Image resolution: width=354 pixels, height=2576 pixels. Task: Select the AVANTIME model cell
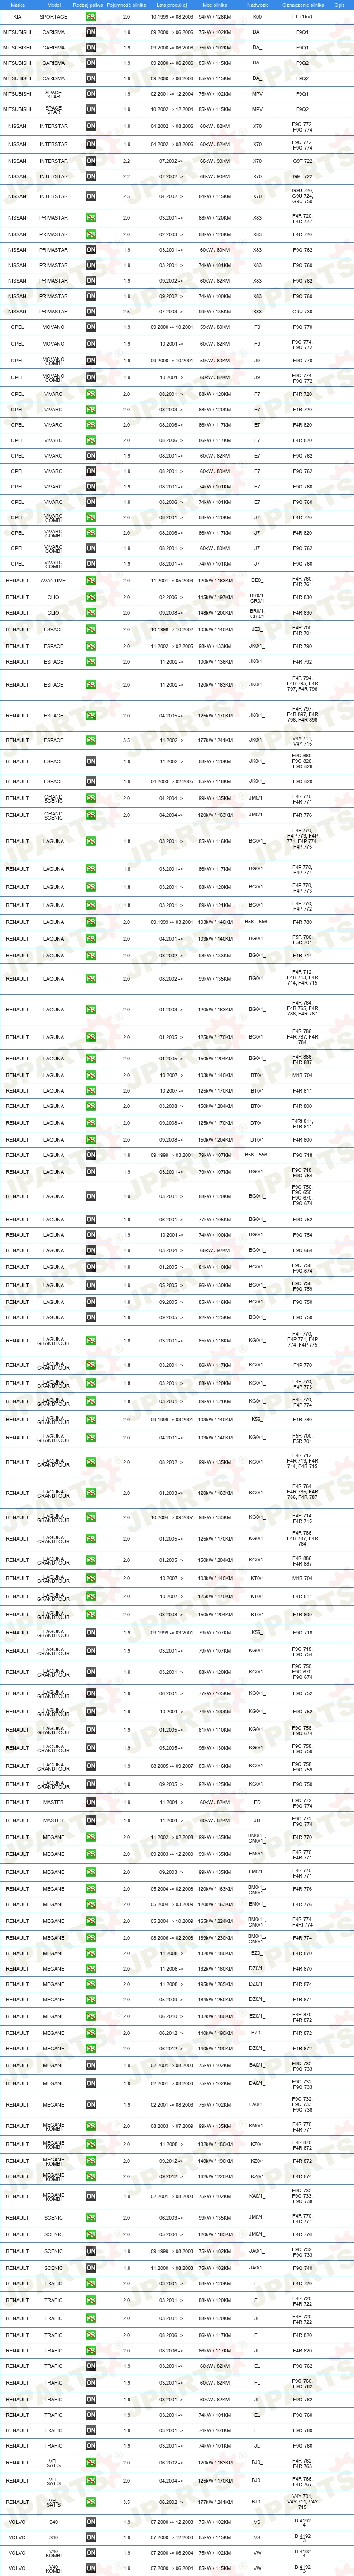tap(54, 581)
